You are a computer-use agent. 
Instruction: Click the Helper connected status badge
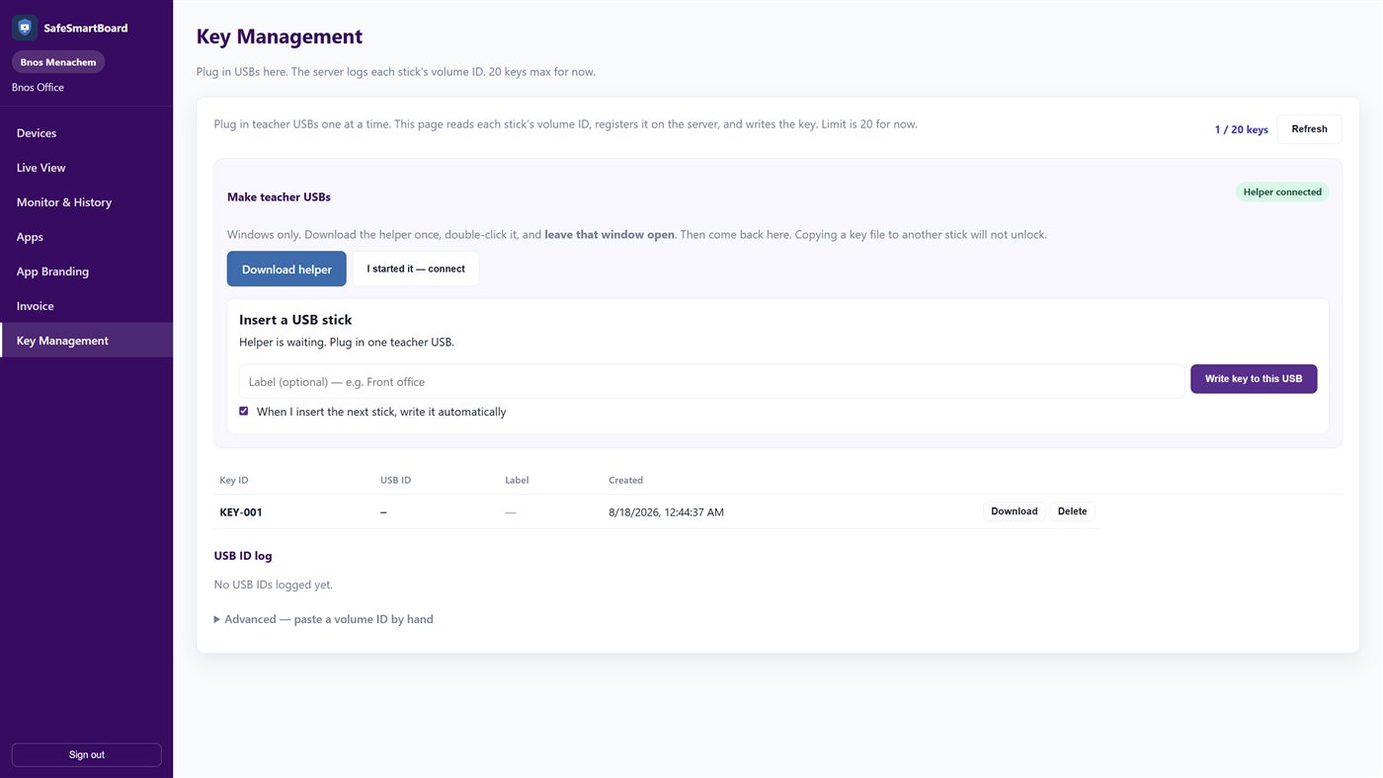1282,193
